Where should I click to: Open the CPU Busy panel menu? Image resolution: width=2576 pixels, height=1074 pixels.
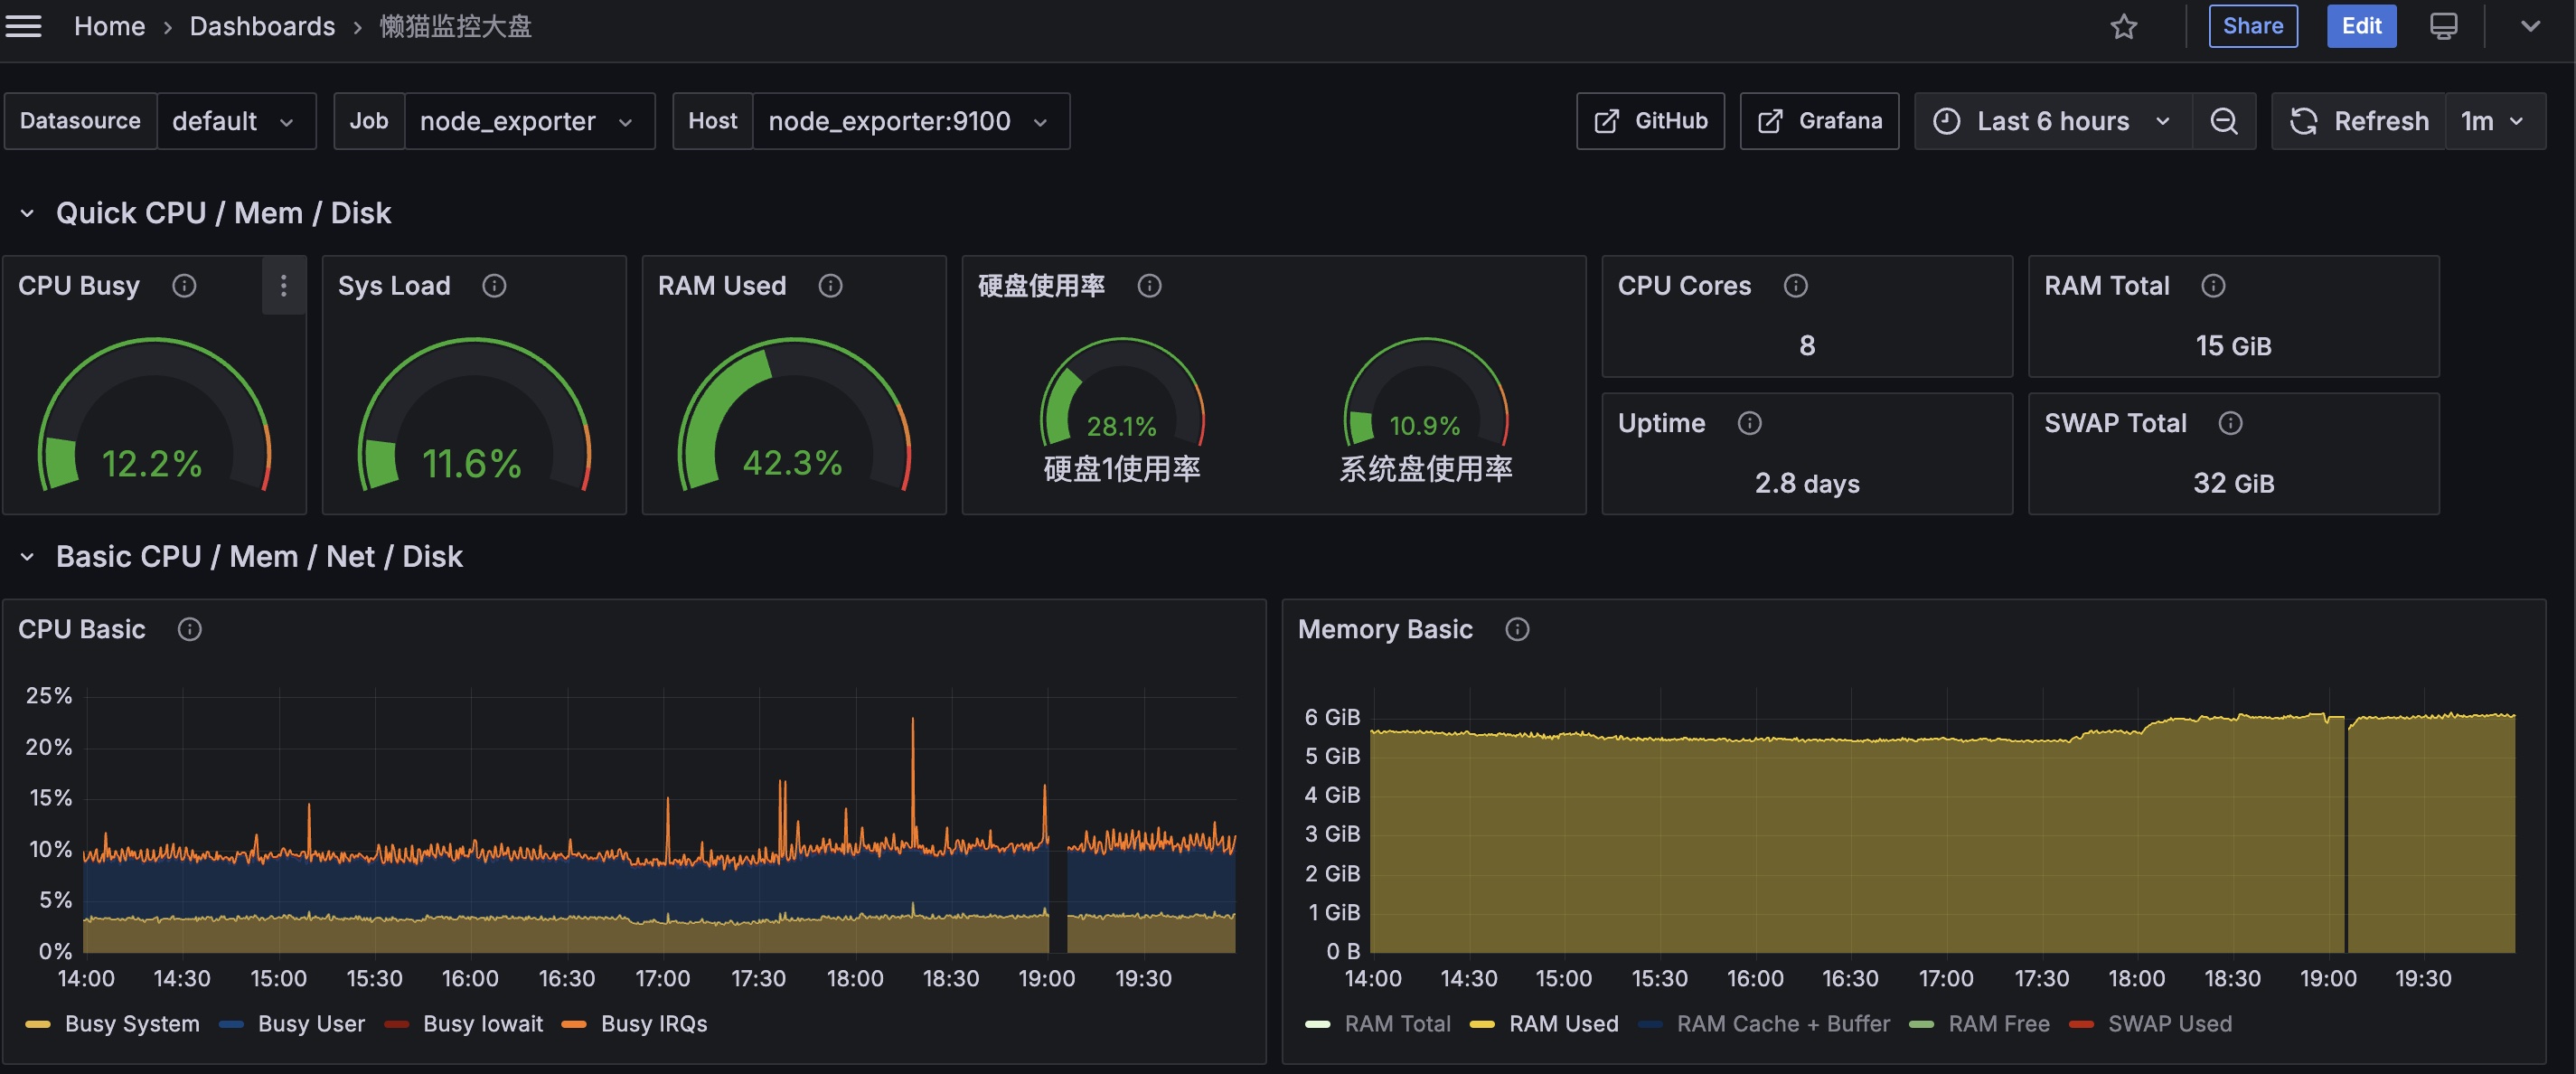click(x=284, y=286)
